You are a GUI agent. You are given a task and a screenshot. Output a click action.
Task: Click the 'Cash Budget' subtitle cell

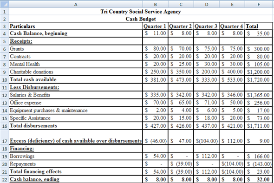[x=141, y=19]
